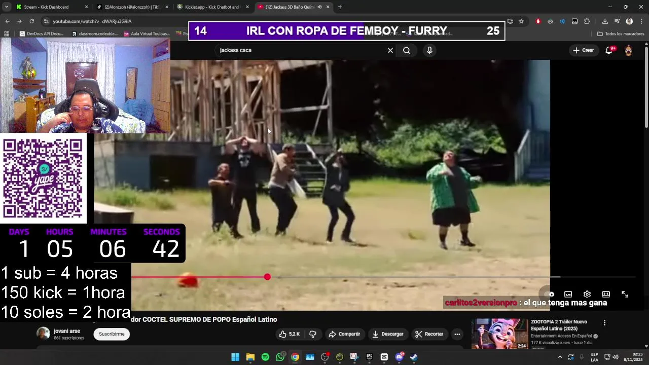Open more actions ellipsis under video
The height and width of the screenshot is (365, 649).
pos(457,334)
